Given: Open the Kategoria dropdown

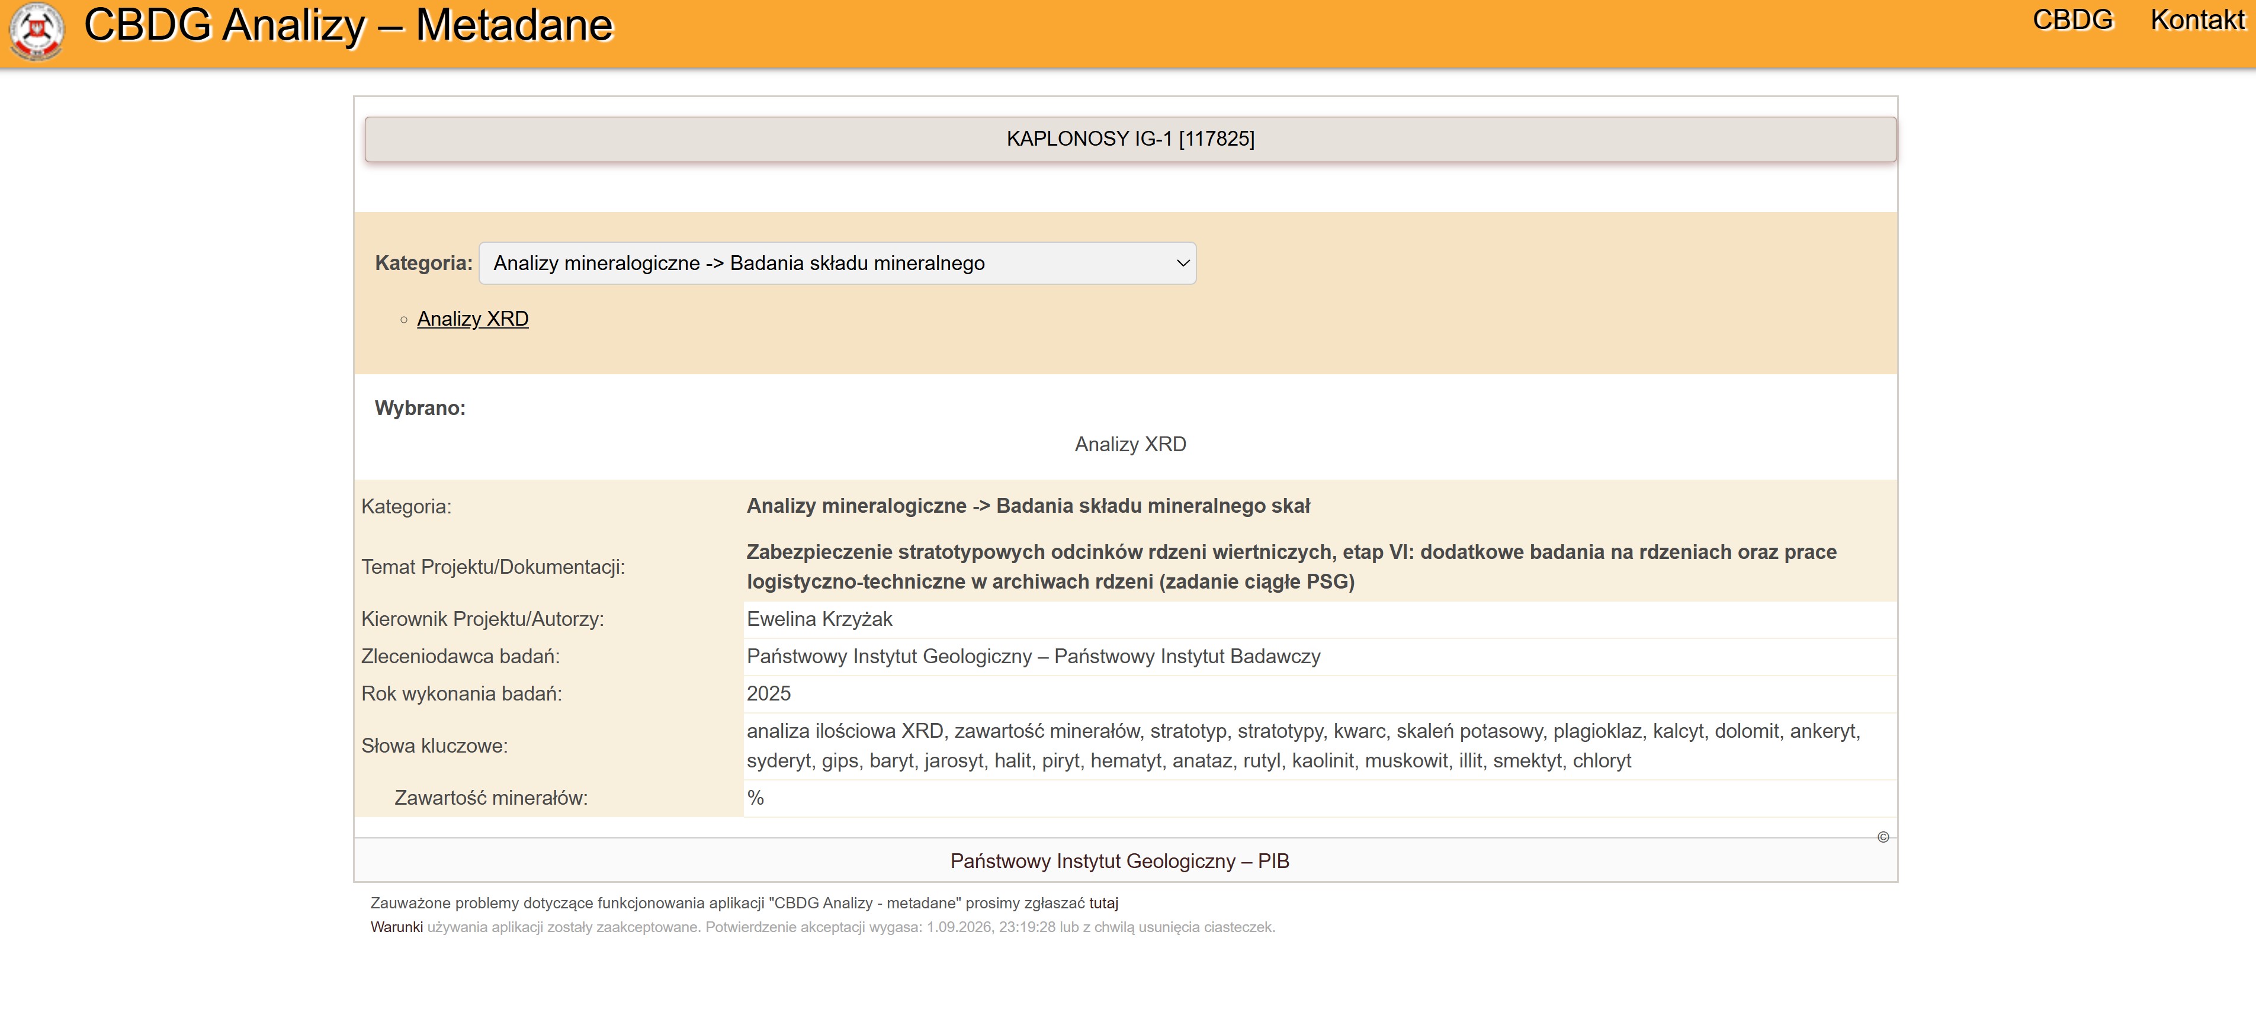Looking at the screenshot, I should [837, 264].
